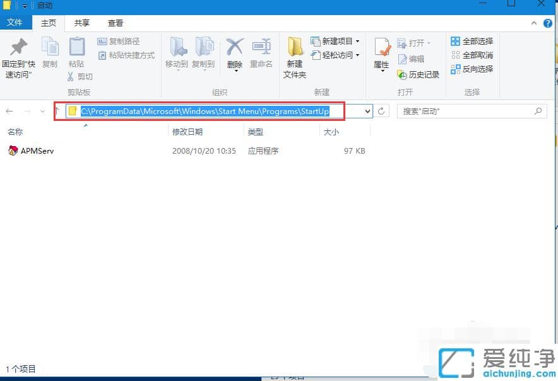Expand the New Item dropdown
Viewport: 558px width, 381px height.
[356, 42]
